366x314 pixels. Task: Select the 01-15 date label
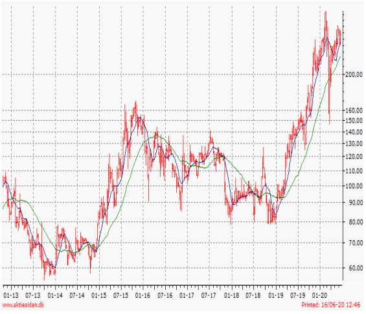[x=99, y=296]
